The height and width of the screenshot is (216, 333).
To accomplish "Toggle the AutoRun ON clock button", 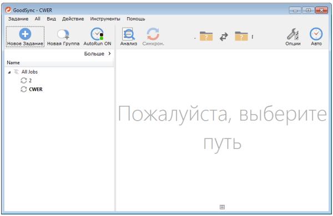I will coord(97,37).
